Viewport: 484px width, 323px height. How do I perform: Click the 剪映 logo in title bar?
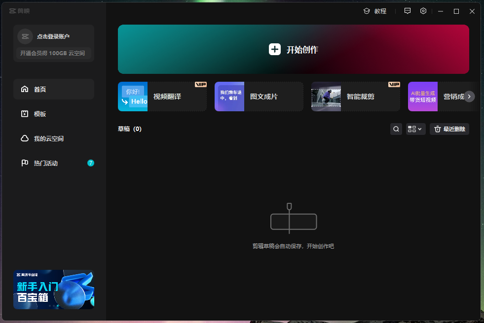[19, 11]
